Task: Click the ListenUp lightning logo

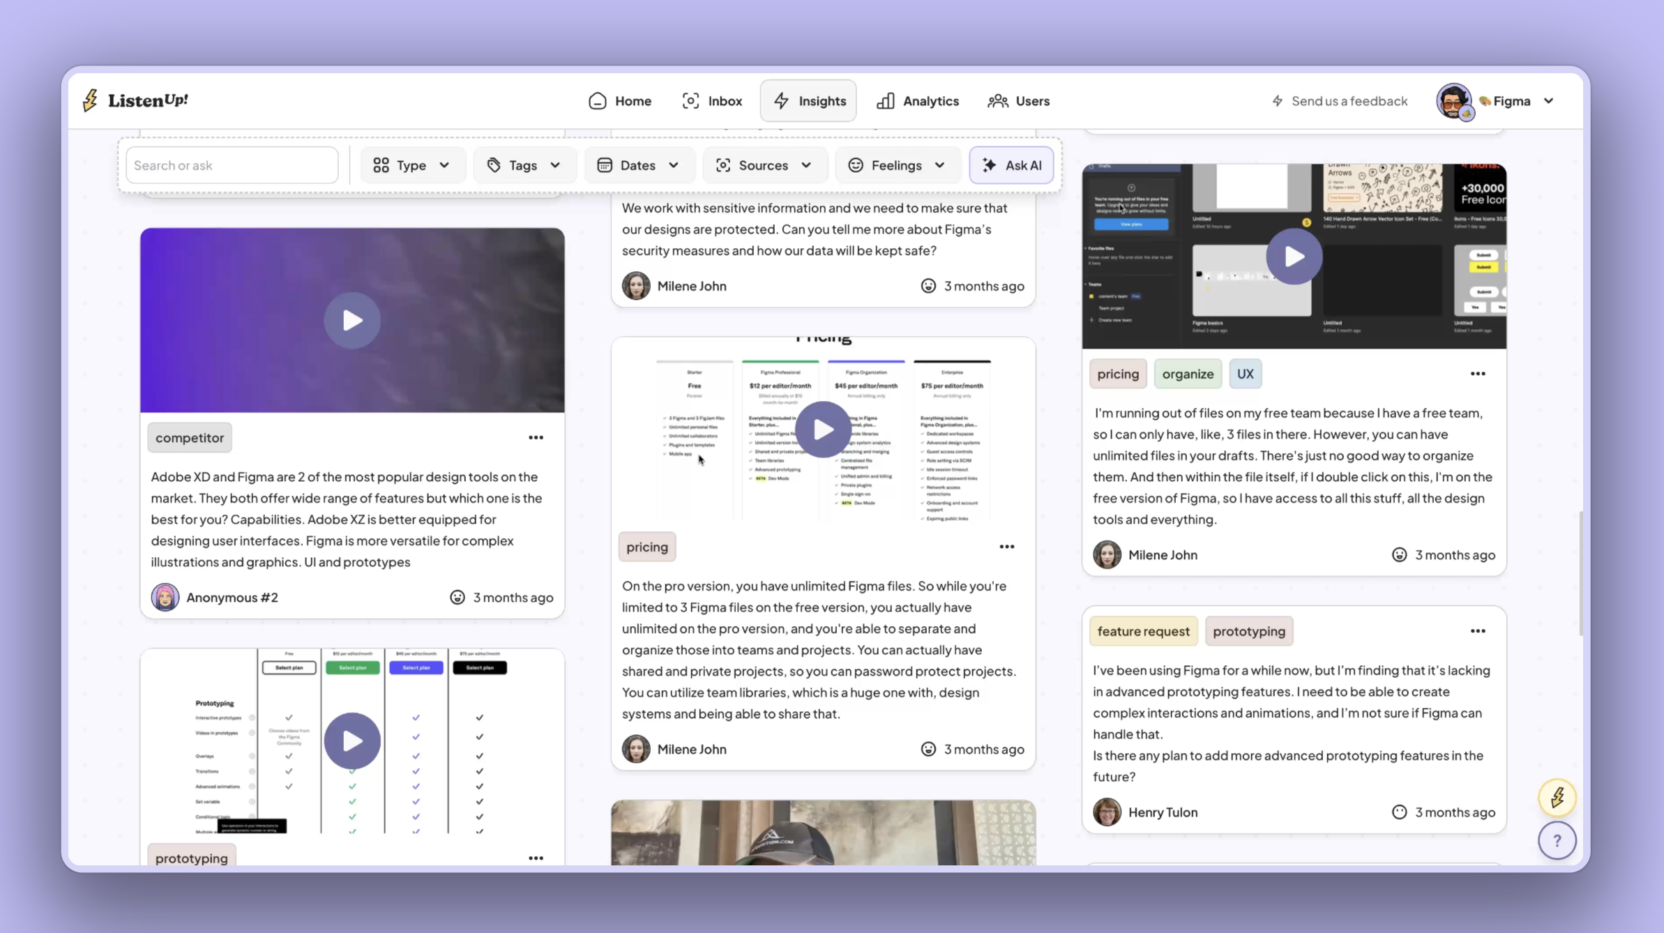Action: [x=91, y=100]
